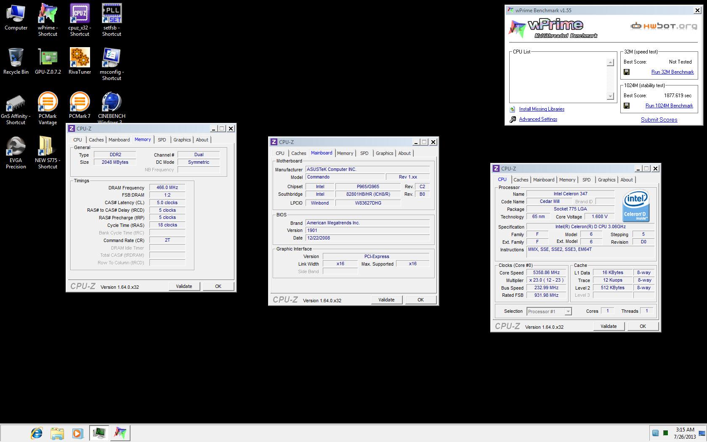Click the Bus Speed 232.99 MHz value

[x=546, y=288]
